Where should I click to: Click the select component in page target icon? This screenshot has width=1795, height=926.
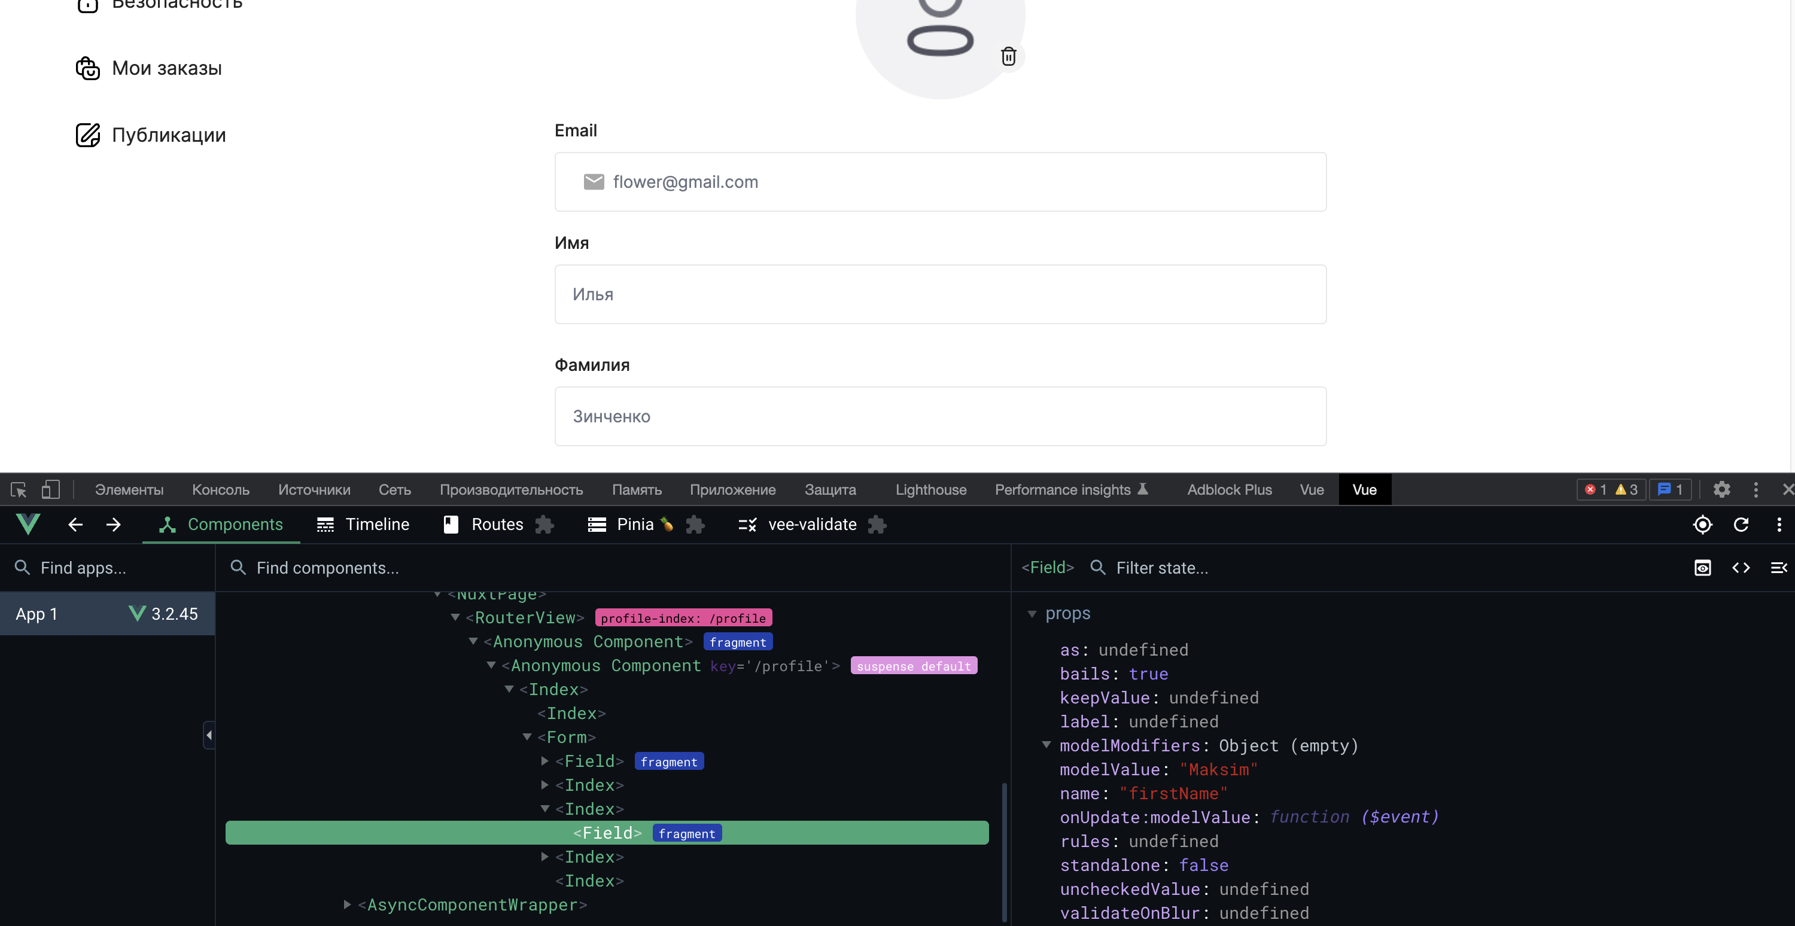1702,525
